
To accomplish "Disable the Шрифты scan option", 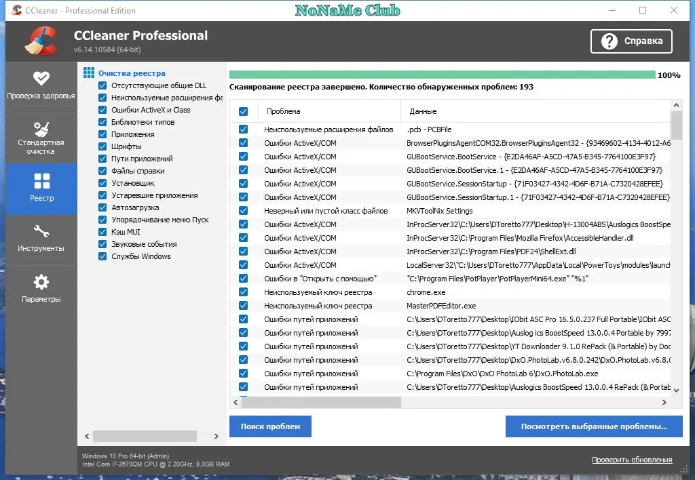I will click(x=103, y=146).
